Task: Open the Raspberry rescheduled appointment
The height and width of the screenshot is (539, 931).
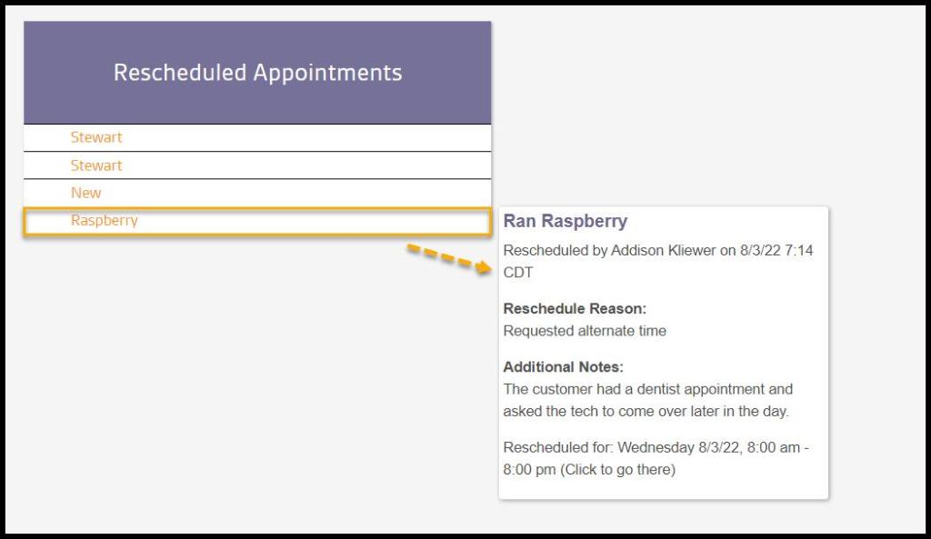Action: click(105, 220)
